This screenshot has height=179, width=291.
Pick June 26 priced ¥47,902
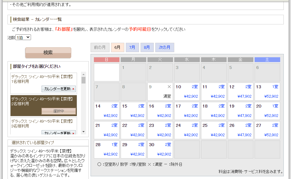(x=240, y=130)
